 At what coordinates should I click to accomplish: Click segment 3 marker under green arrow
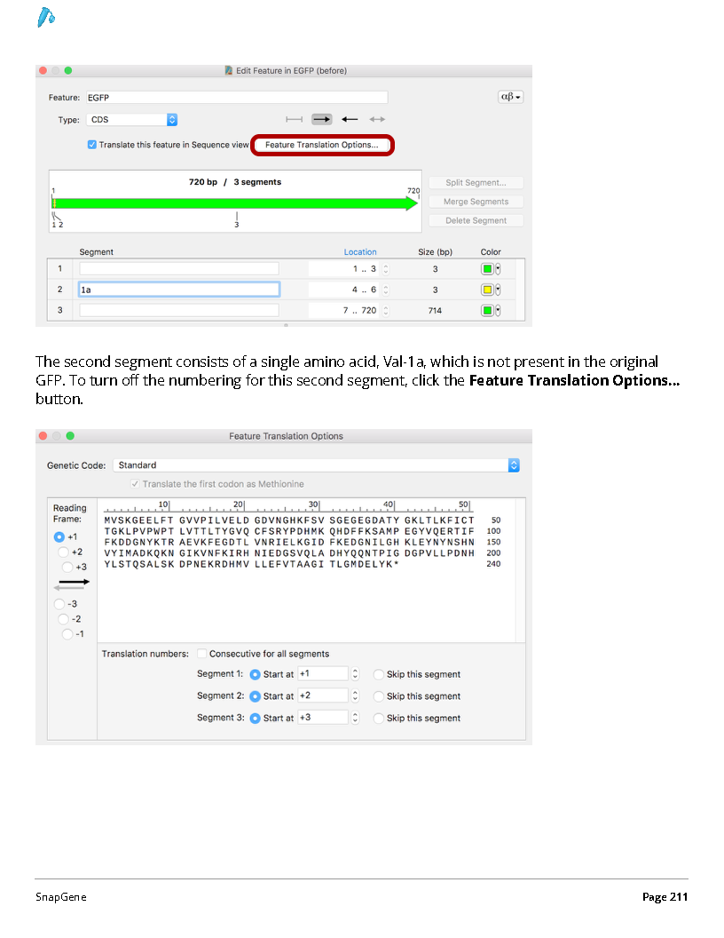[x=237, y=220]
